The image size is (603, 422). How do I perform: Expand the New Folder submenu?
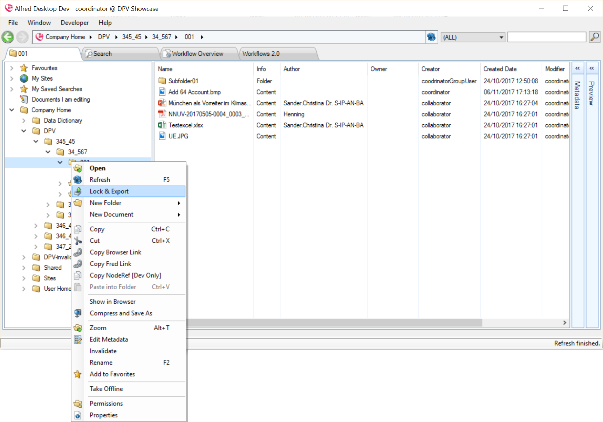[x=179, y=203]
